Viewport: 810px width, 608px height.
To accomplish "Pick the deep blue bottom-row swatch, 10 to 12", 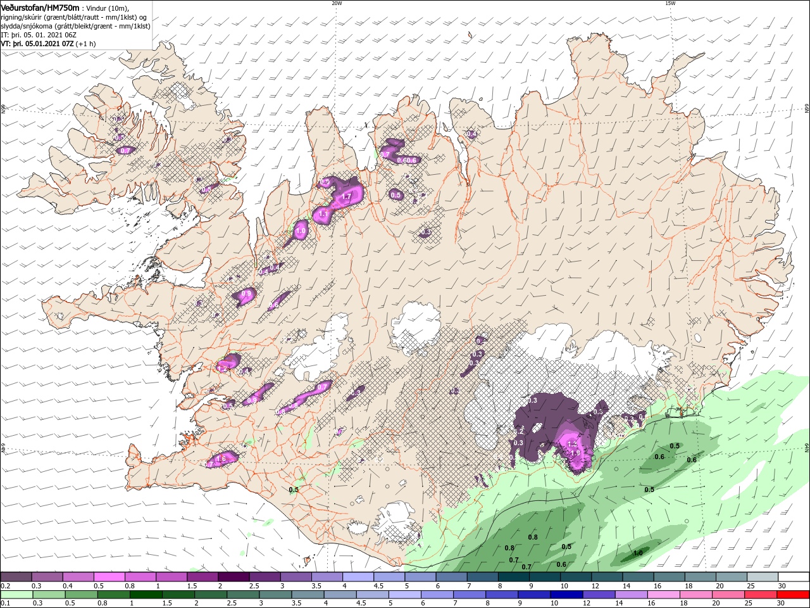I will pyautogui.click(x=566, y=595).
